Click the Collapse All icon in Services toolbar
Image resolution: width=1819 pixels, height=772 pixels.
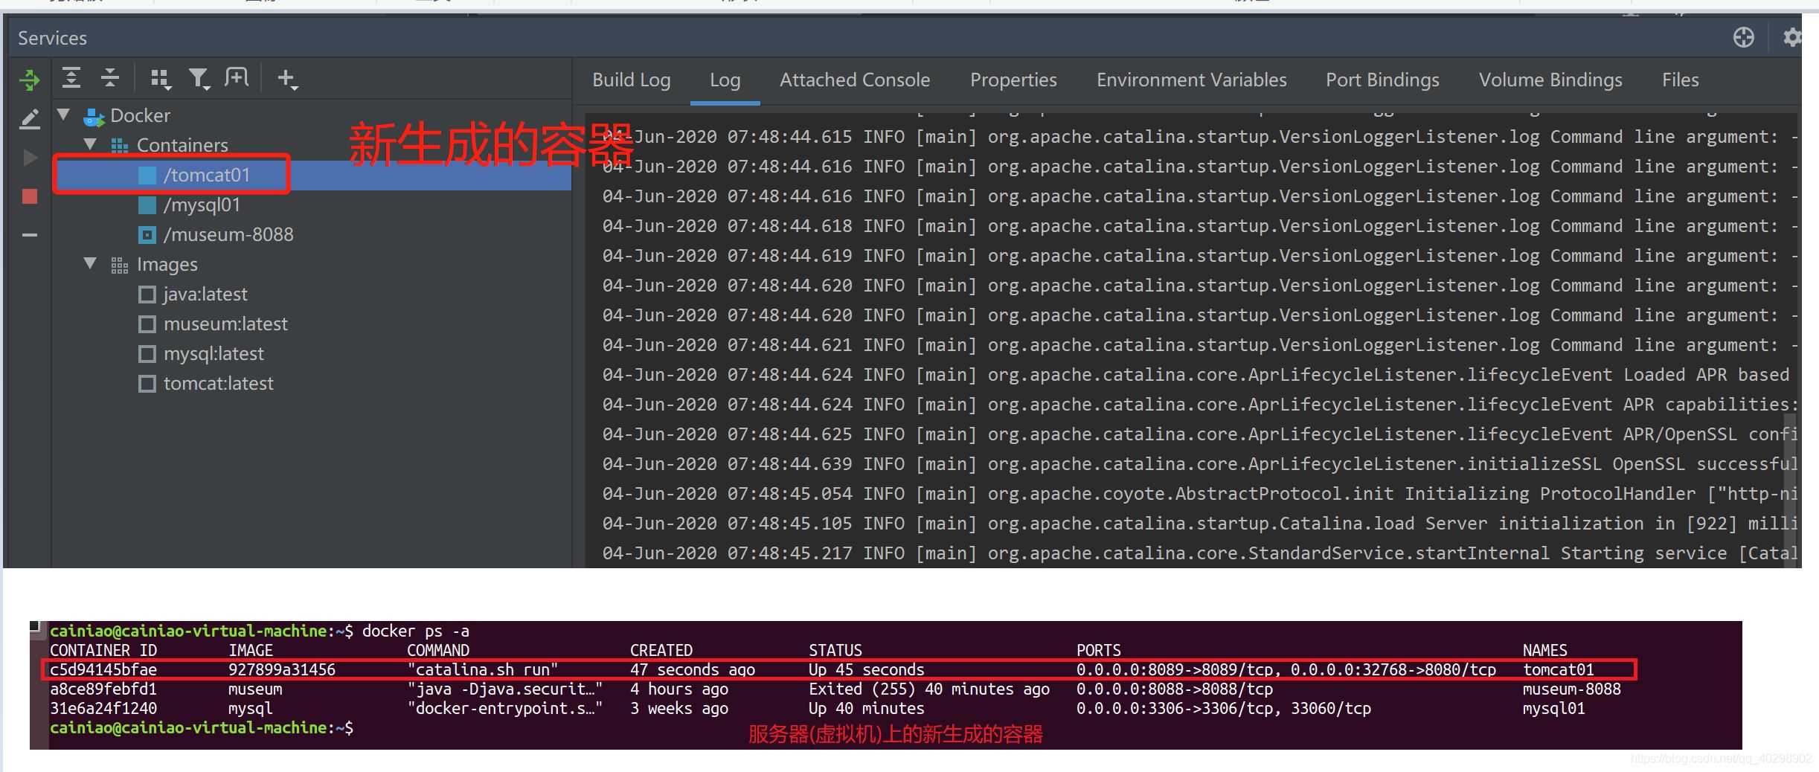pos(109,78)
